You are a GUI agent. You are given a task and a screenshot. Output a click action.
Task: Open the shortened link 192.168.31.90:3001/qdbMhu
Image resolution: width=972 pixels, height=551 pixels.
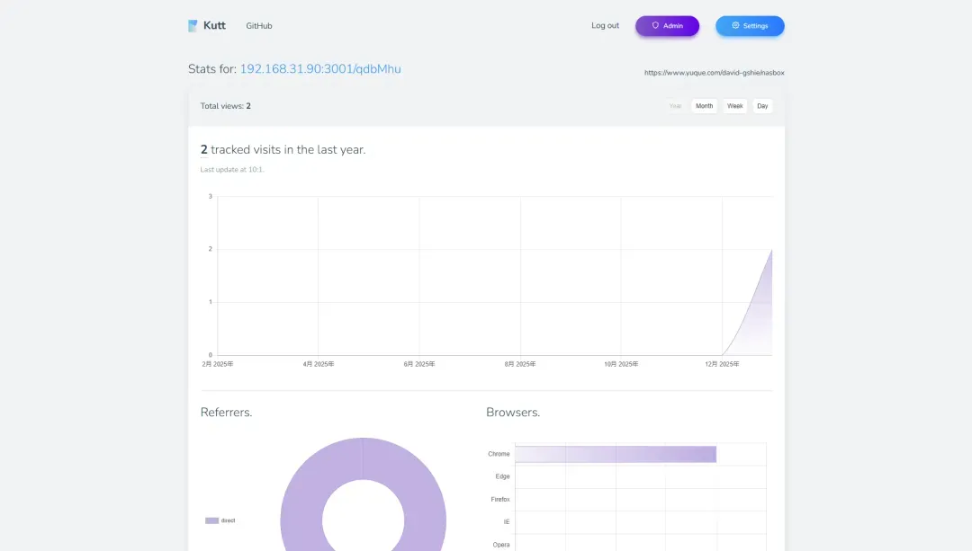tap(320, 69)
